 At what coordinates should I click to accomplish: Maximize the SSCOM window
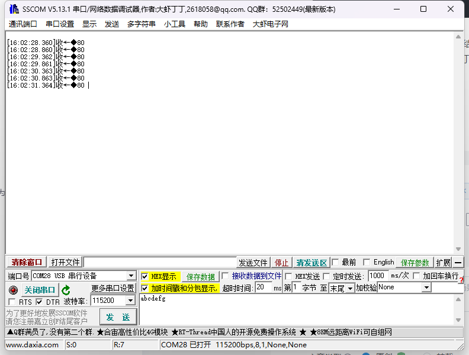423,9
